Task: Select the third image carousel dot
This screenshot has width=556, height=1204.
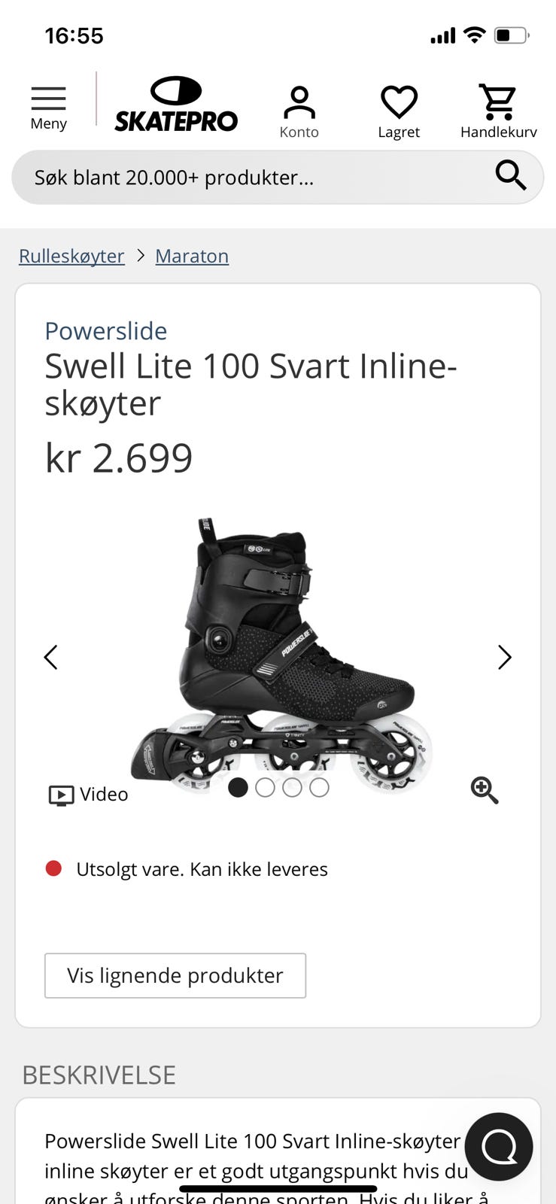Action: pyautogui.click(x=292, y=787)
